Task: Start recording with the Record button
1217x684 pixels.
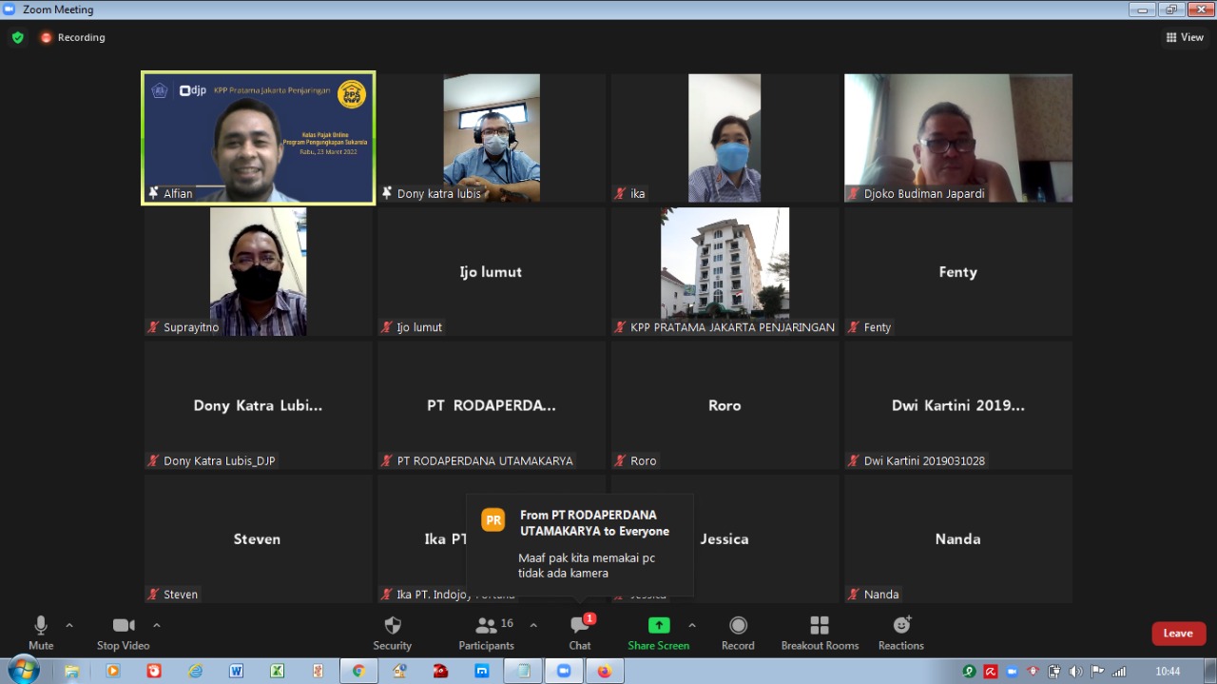Action: tap(738, 631)
